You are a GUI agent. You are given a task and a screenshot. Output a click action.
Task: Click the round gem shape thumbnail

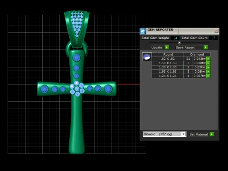pyautogui.click(x=147, y=57)
